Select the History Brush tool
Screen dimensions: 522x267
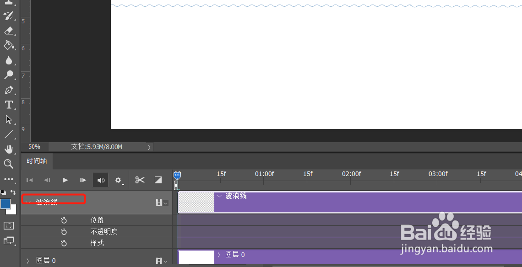pyautogui.click(x=9, y=16)
